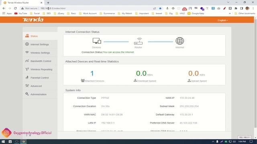This screenshot has width=257, height=144.
Task: Open the SEO bookmarks folder
Action: (47, 13)
